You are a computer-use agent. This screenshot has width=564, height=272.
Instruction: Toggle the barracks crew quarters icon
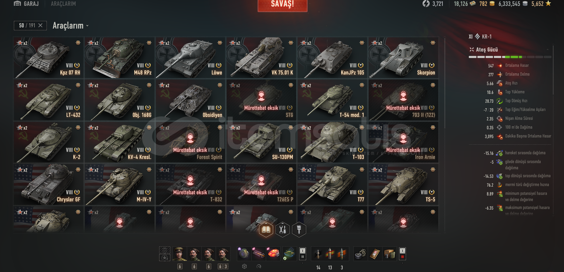pyautogui.click(x=165, y=250)
